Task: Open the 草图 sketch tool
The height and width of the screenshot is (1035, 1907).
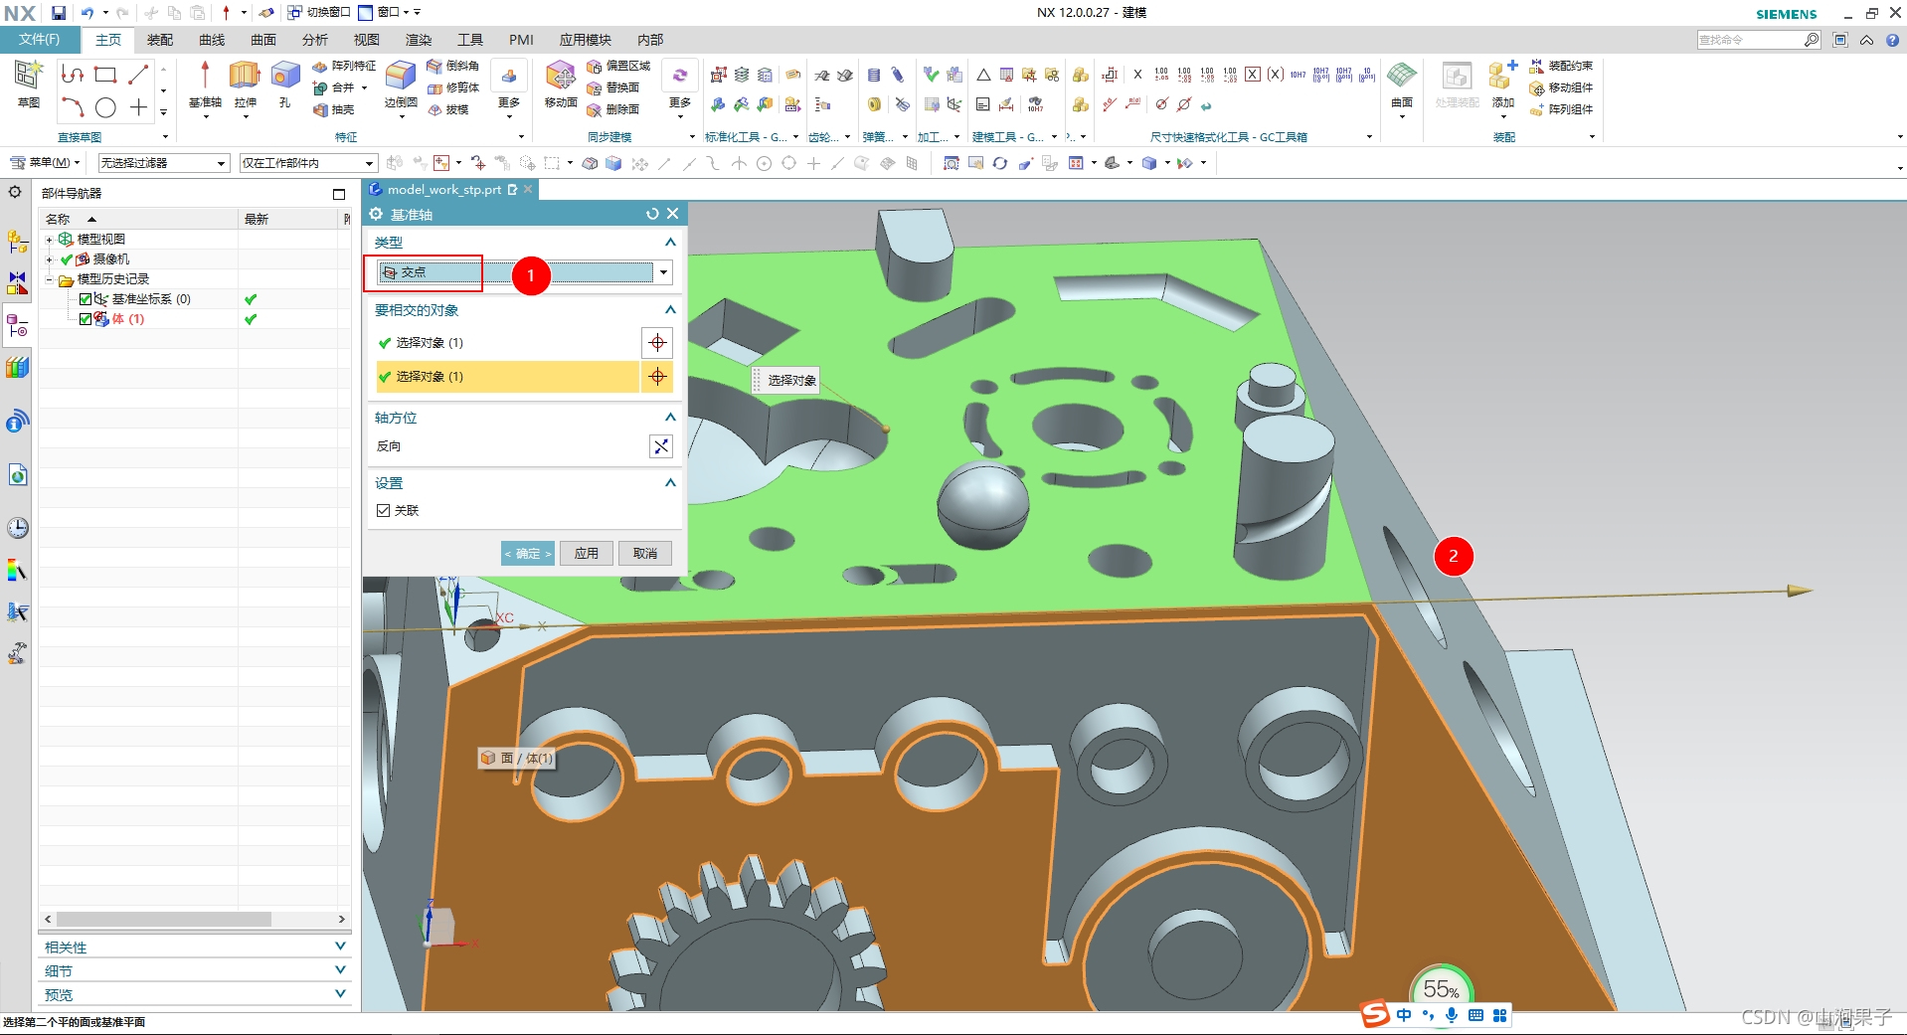Action: 28,84
